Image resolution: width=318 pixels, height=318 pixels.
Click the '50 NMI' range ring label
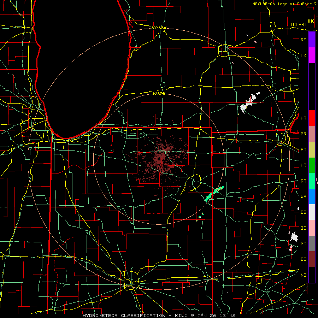(159, 93)
